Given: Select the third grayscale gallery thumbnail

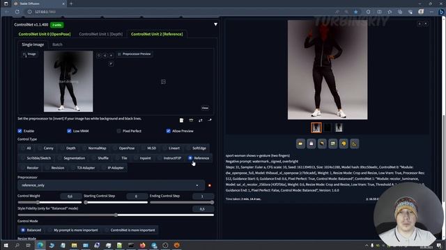Looking at the screenshot, I should (x=339, y=128).
